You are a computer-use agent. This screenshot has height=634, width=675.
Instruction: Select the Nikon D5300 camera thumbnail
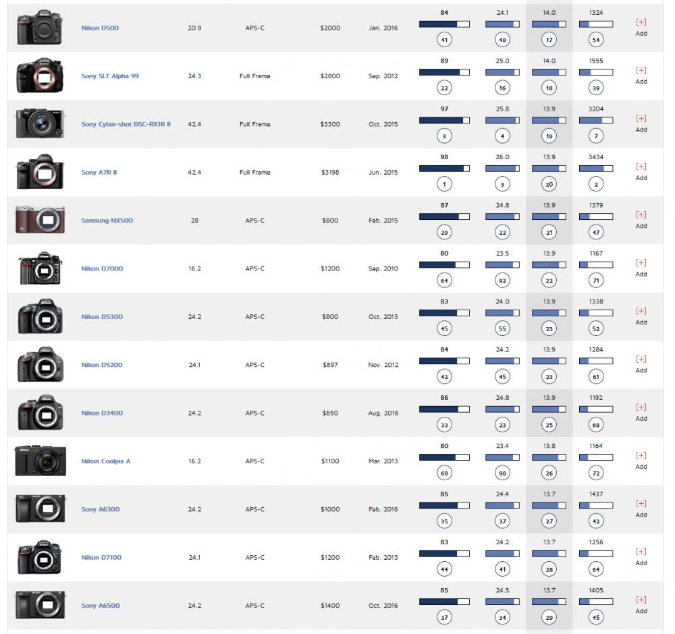tap(40, 316)
